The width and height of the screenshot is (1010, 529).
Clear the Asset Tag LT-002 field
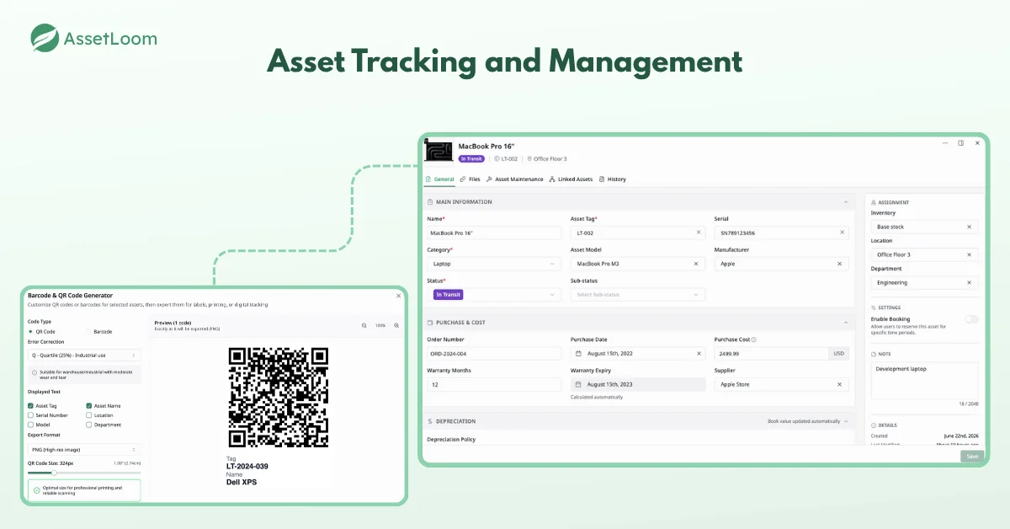point(698,232)
